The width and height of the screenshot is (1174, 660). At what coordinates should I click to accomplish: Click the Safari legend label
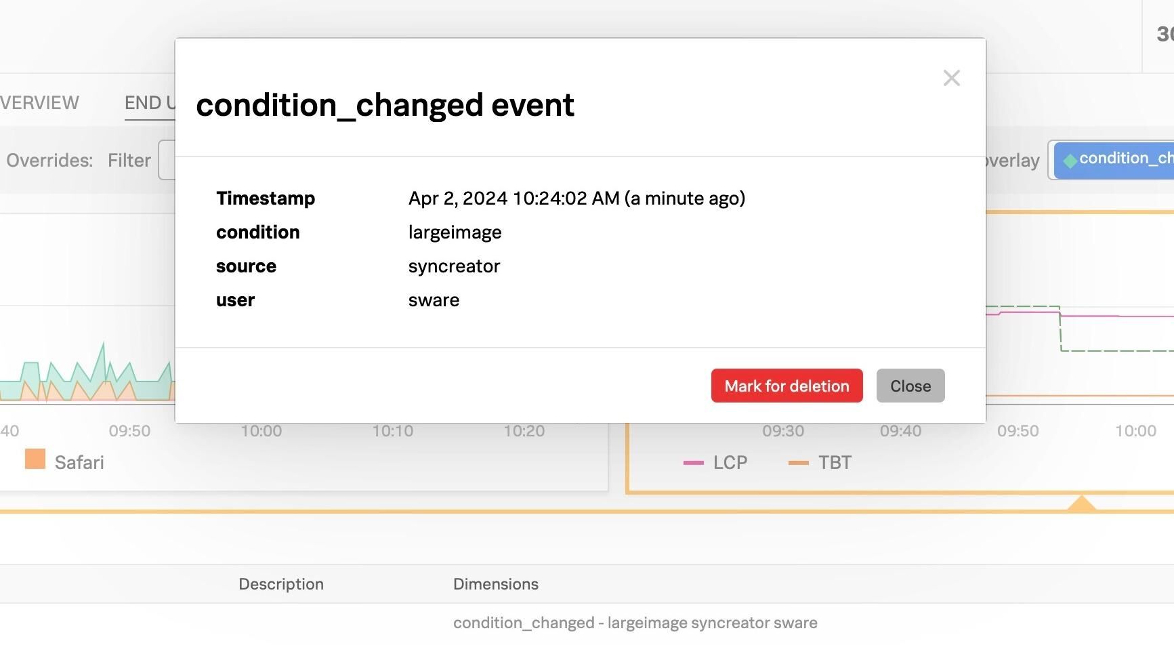pyautogui.click(x=79, y=463)
